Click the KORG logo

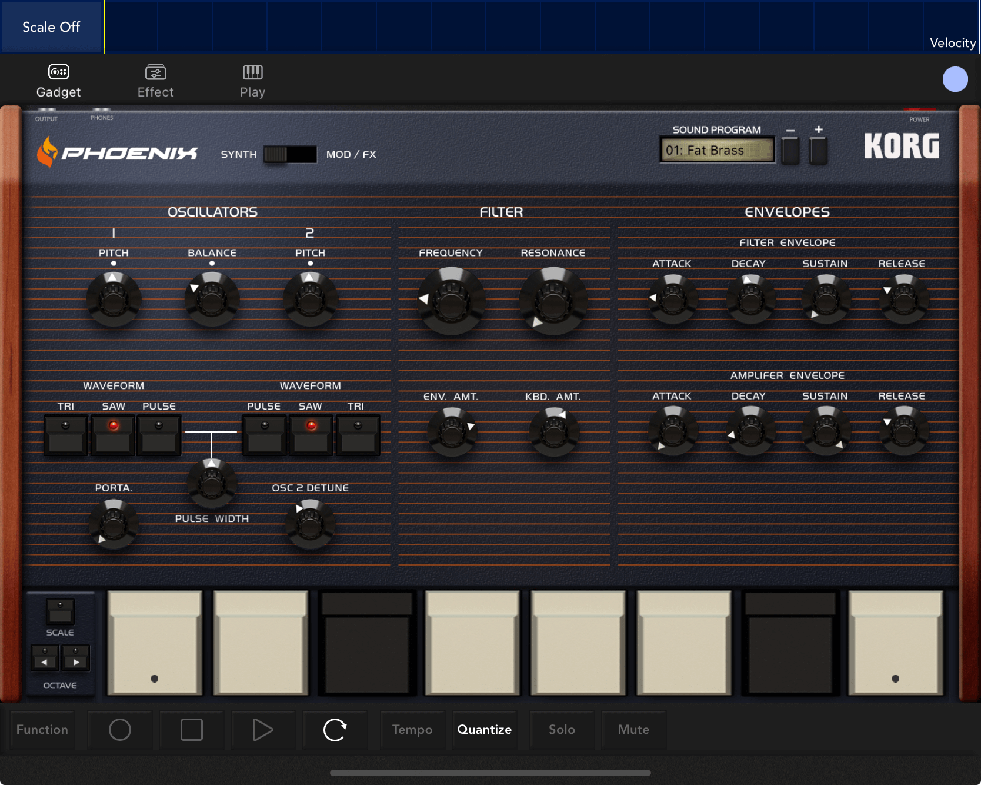click(x=902, y=146)
